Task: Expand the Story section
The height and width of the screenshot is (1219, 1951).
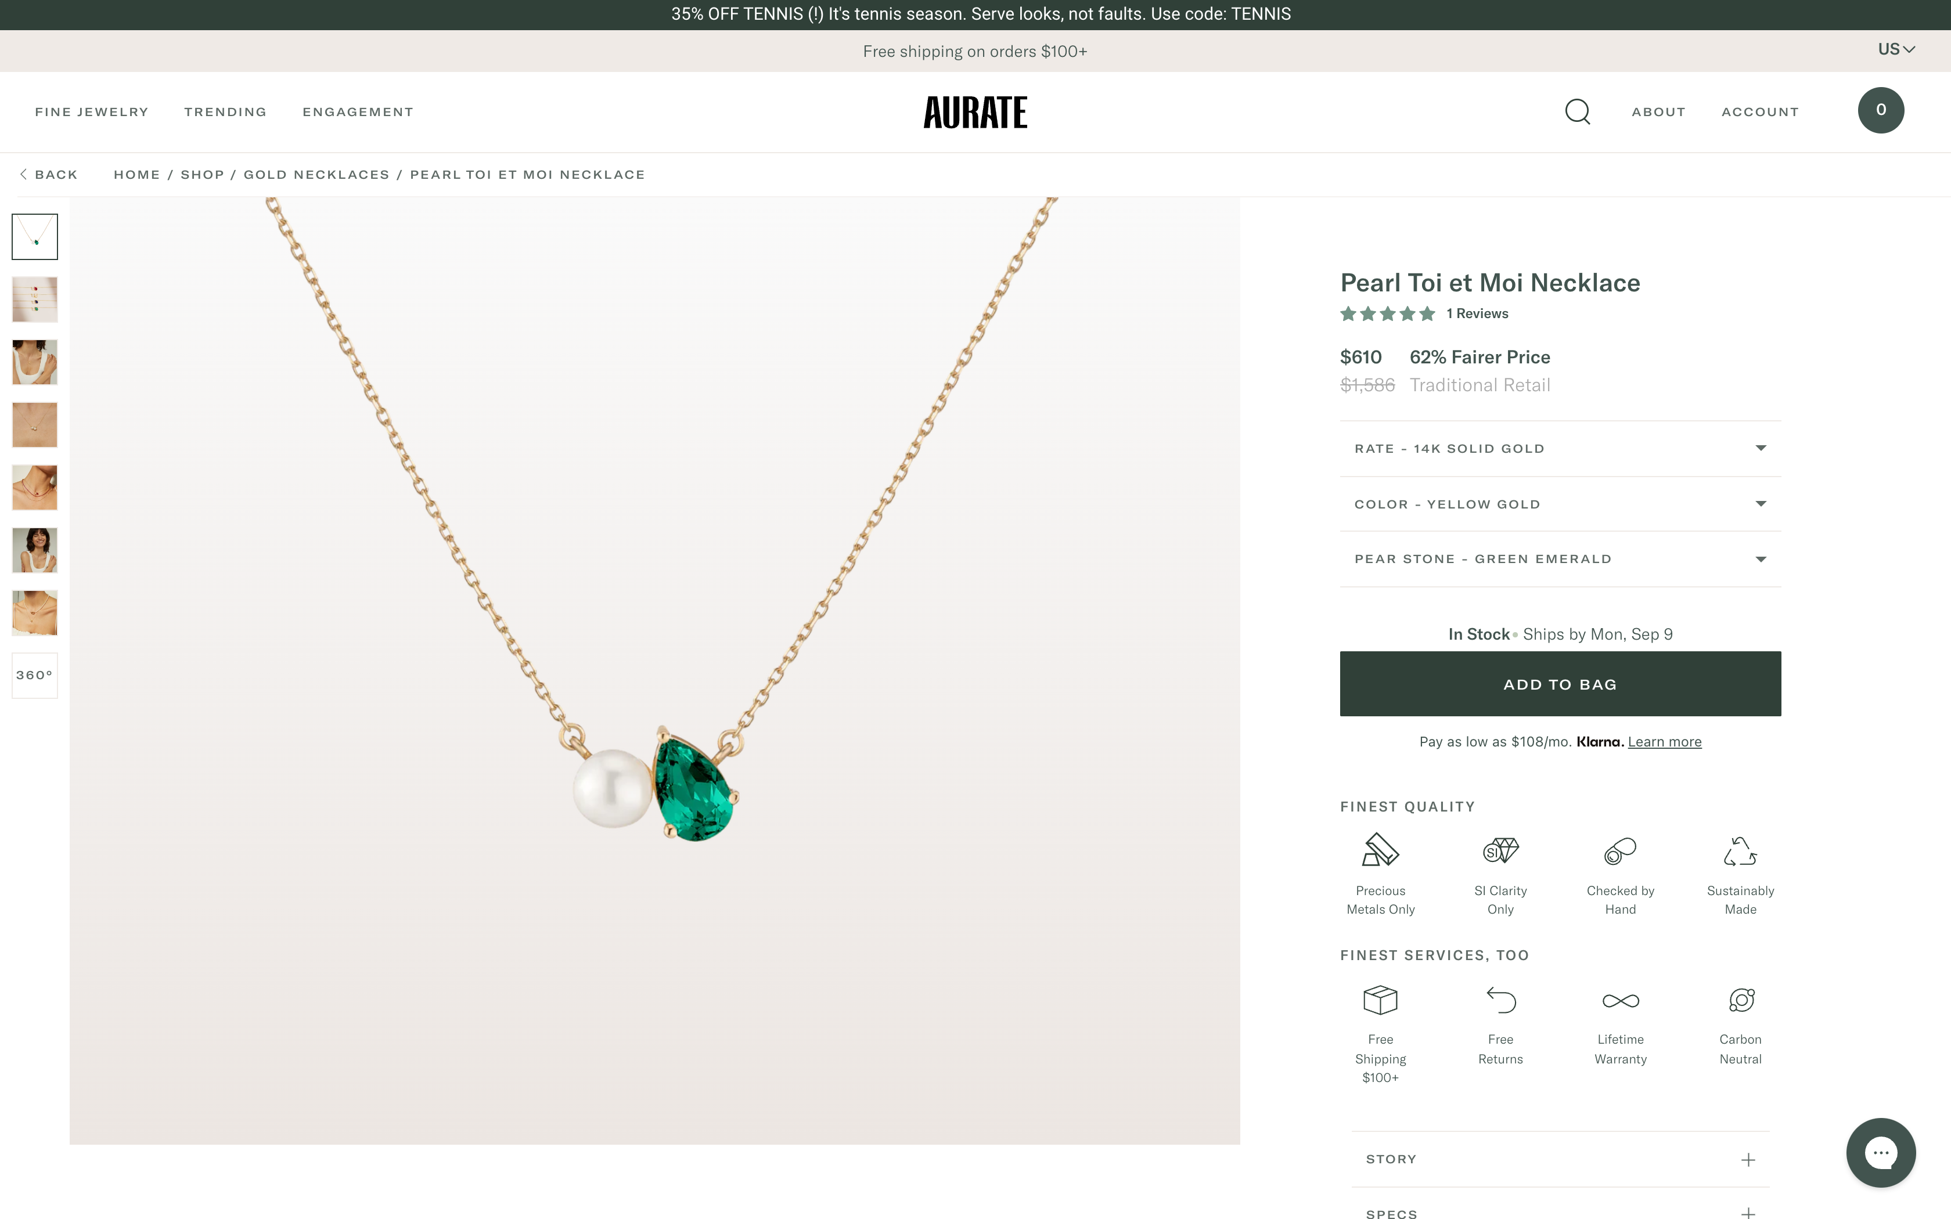Action: 1560,1159
